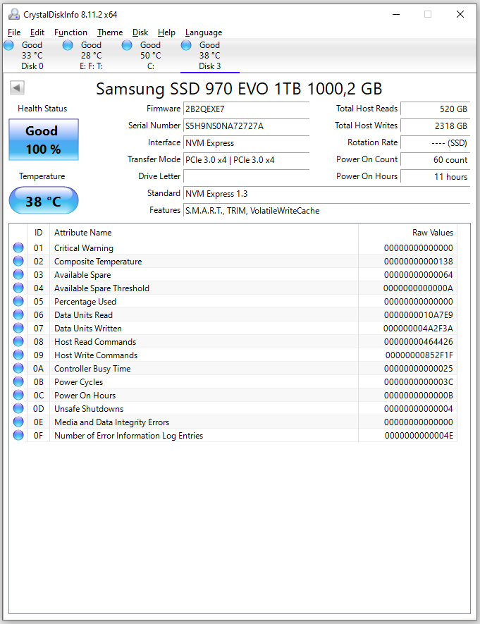Click status orb for Media and Data Integrity Errors

pyautogui.click(x=18, y=422)
